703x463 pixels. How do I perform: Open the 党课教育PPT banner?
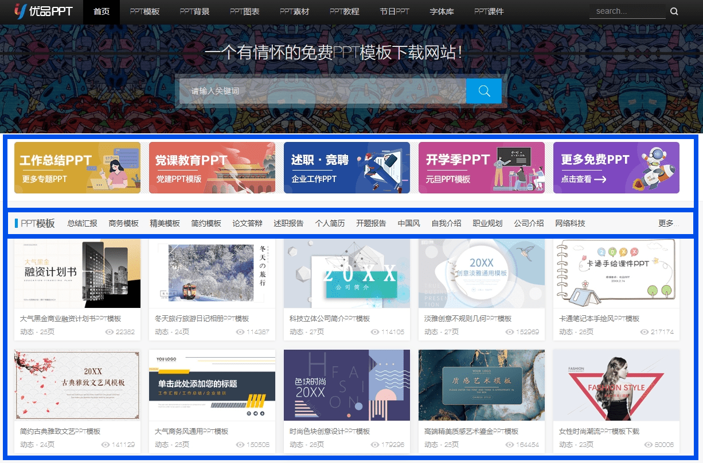pyautogui.click(x=212, y=168)
